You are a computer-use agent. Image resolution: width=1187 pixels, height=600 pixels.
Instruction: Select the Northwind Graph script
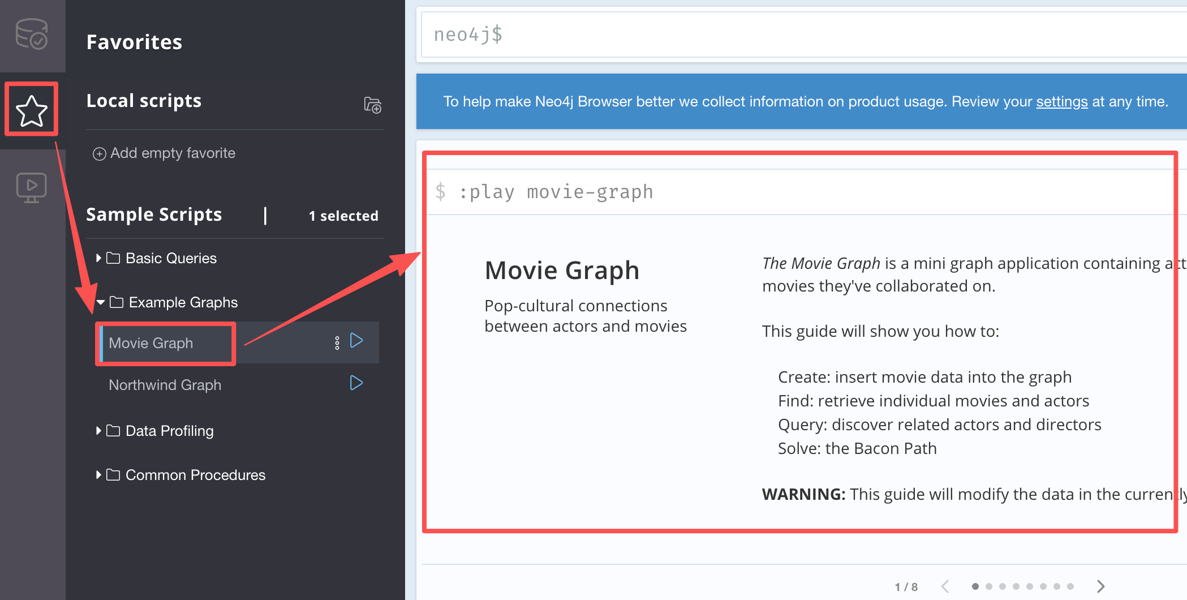165,385
